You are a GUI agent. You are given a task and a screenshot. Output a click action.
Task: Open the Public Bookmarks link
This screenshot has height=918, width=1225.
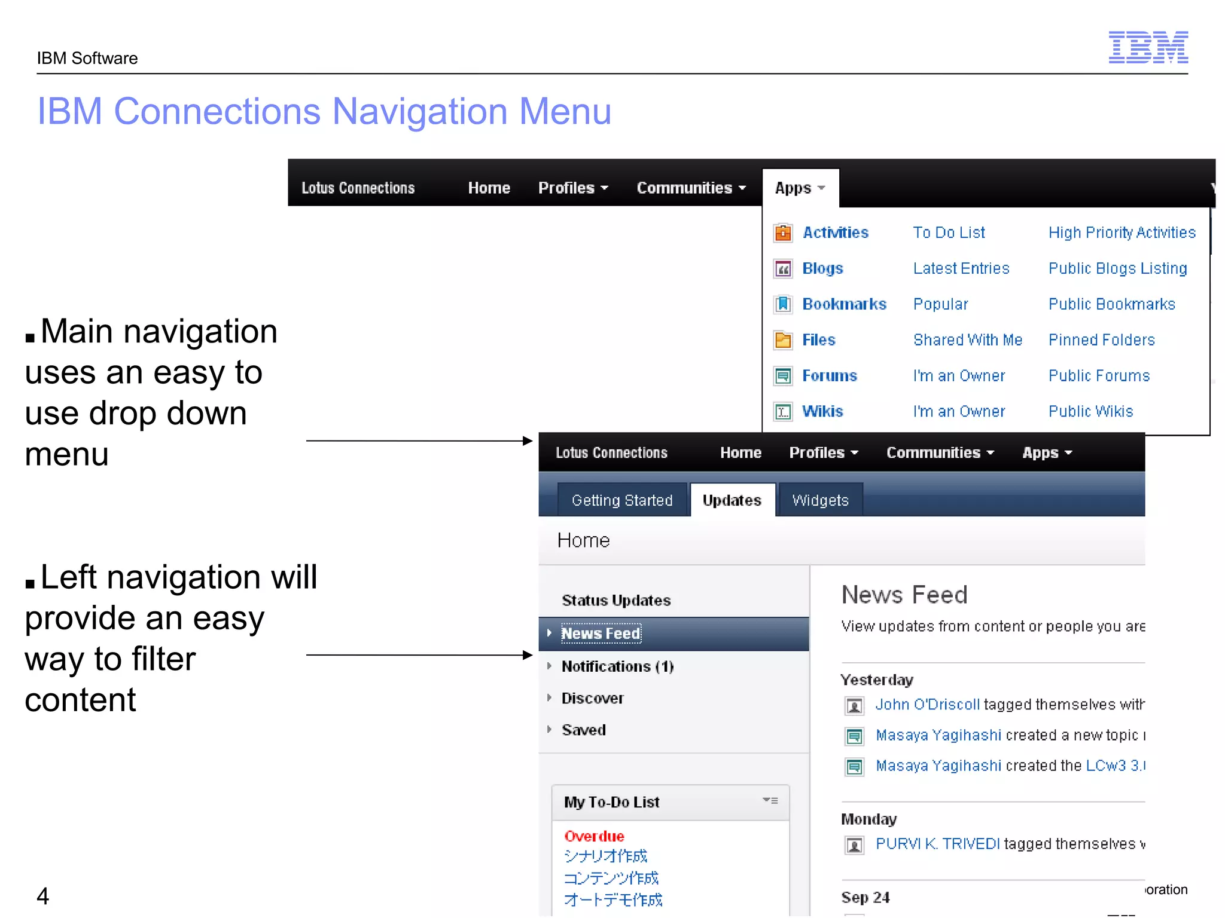click(x=1112, y=304)
